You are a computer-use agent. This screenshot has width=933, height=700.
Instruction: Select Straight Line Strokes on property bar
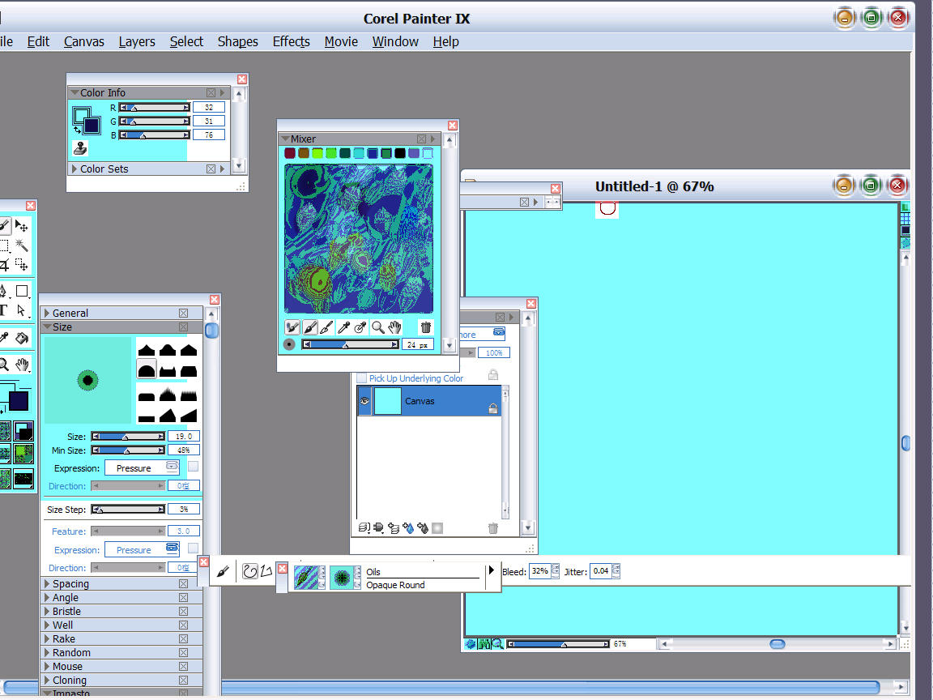(x=266, y=571)
